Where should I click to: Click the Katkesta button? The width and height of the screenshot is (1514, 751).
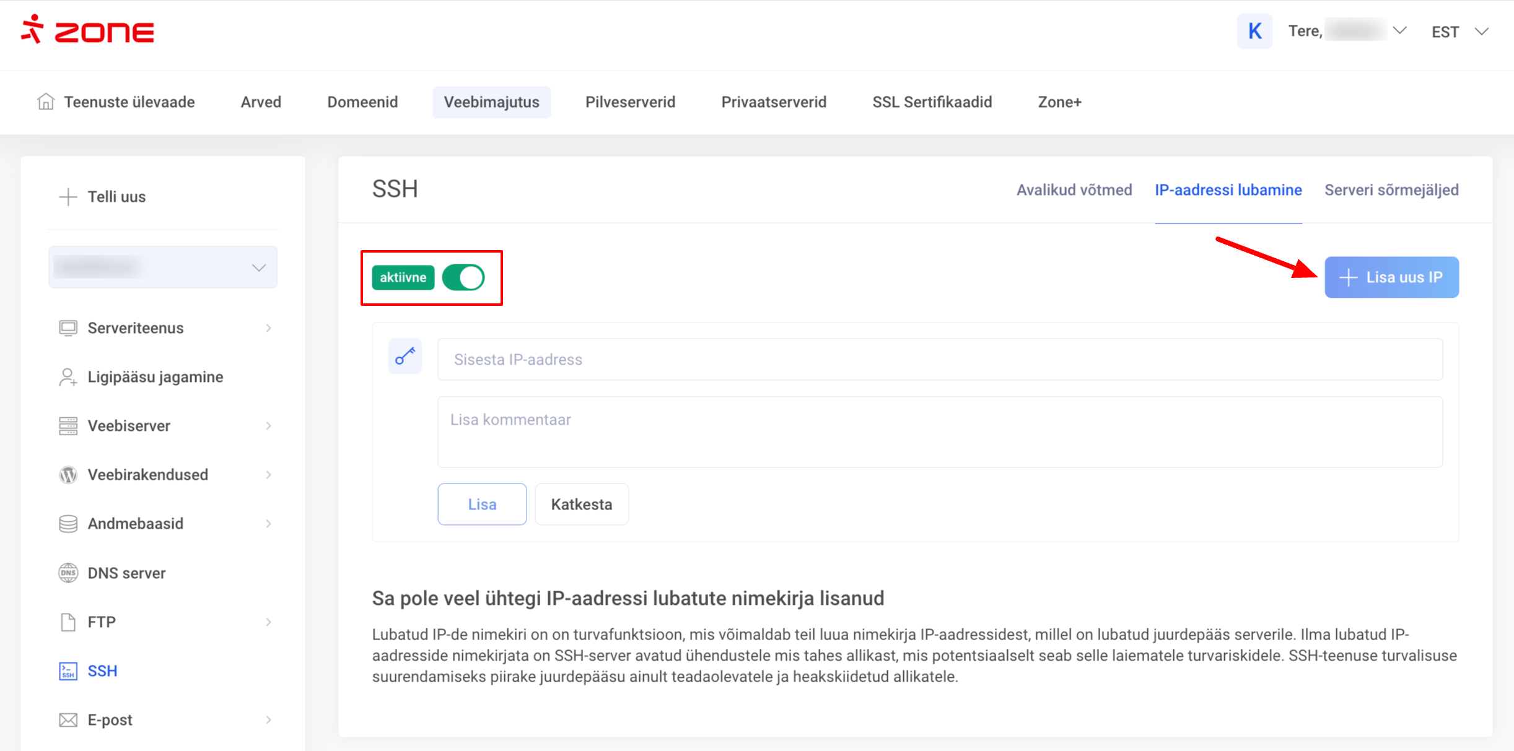581,505
